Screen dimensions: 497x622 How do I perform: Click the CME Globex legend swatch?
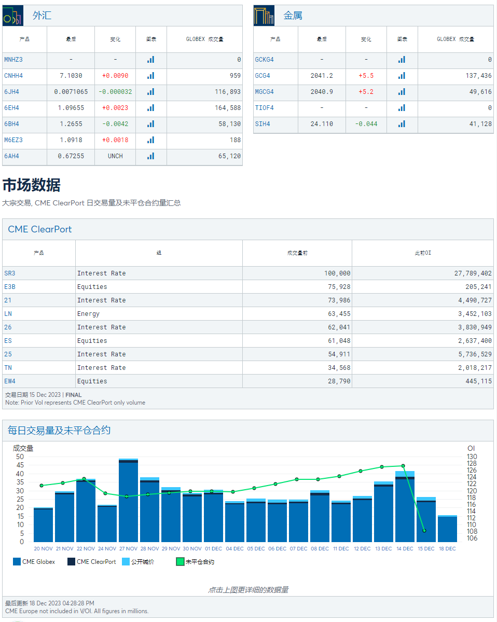[x=17, y=562]
